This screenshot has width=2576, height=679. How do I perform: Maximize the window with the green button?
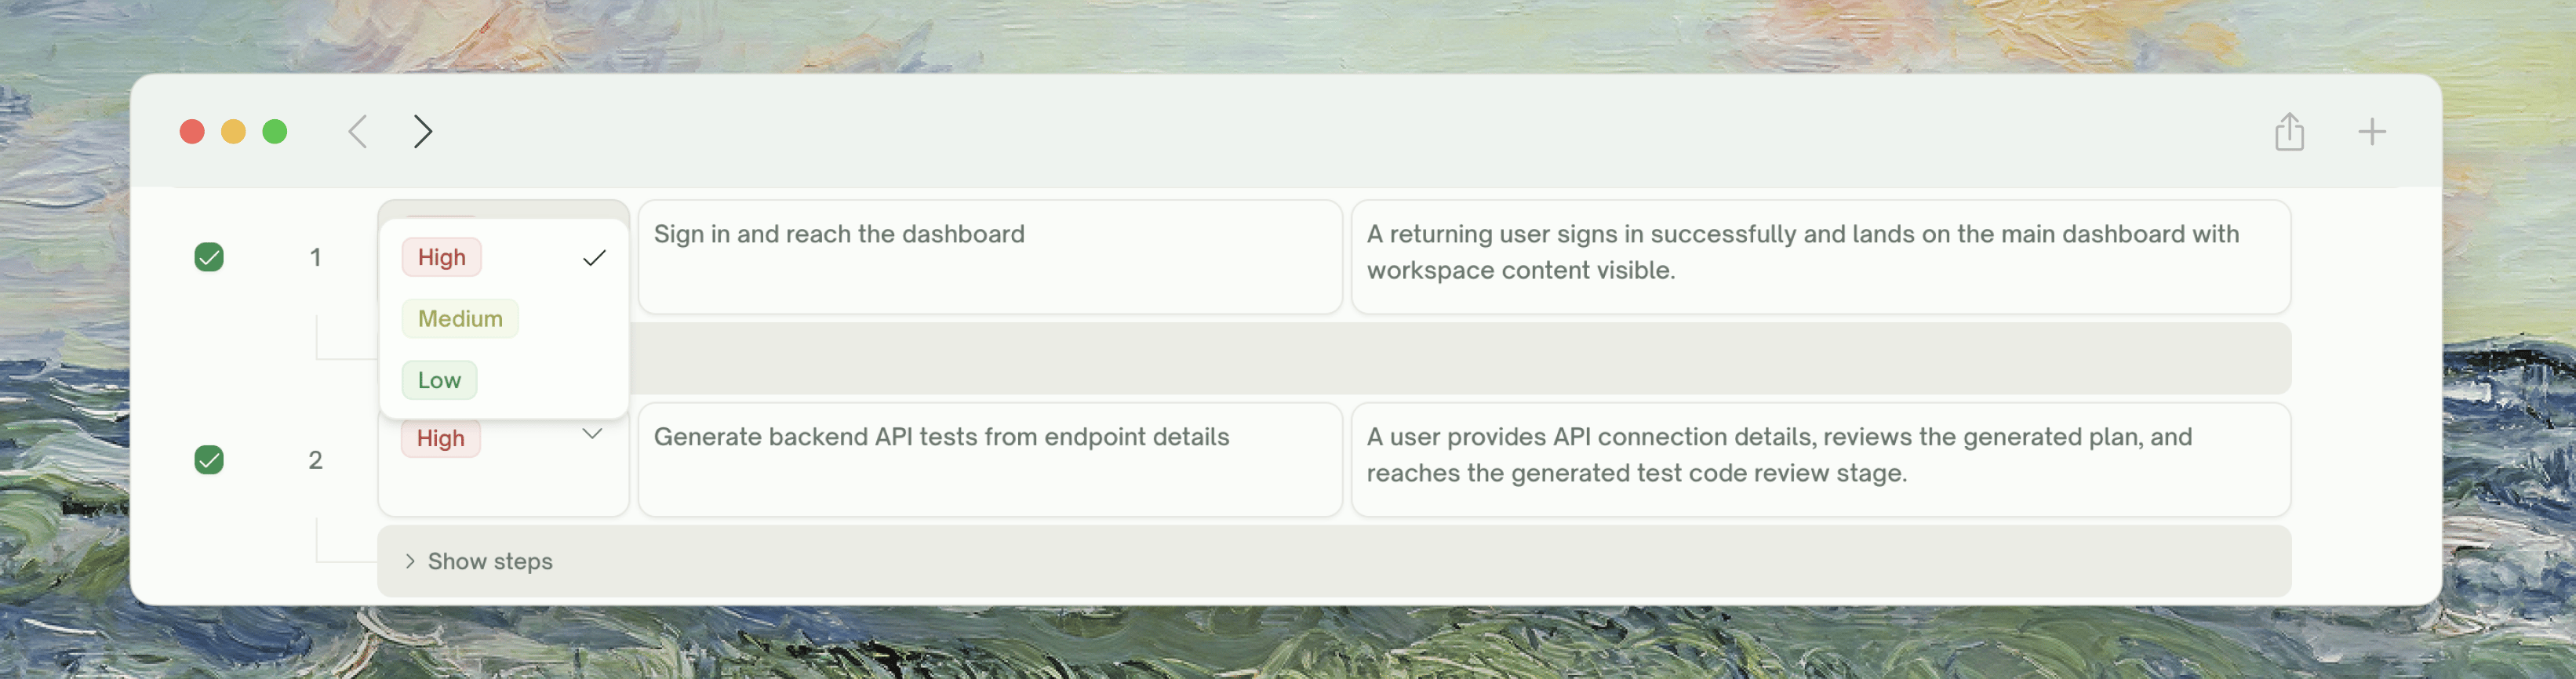[x=275, y=131]
